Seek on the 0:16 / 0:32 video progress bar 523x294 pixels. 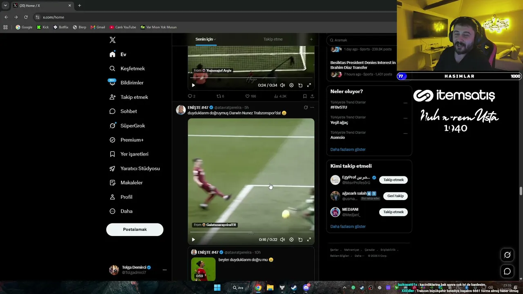tap(251, 232)
